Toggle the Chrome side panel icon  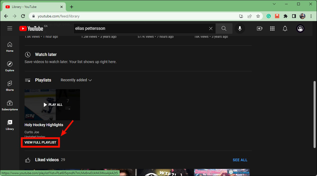[x=294, y=16]
